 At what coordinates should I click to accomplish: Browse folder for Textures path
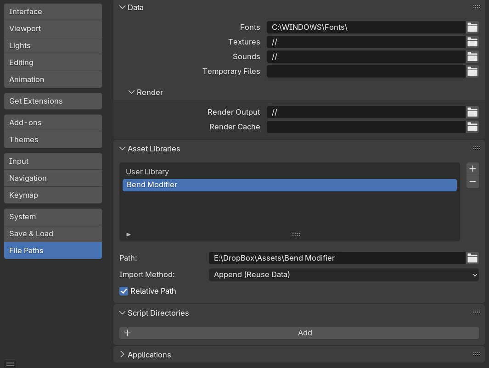tap(472, 42)
